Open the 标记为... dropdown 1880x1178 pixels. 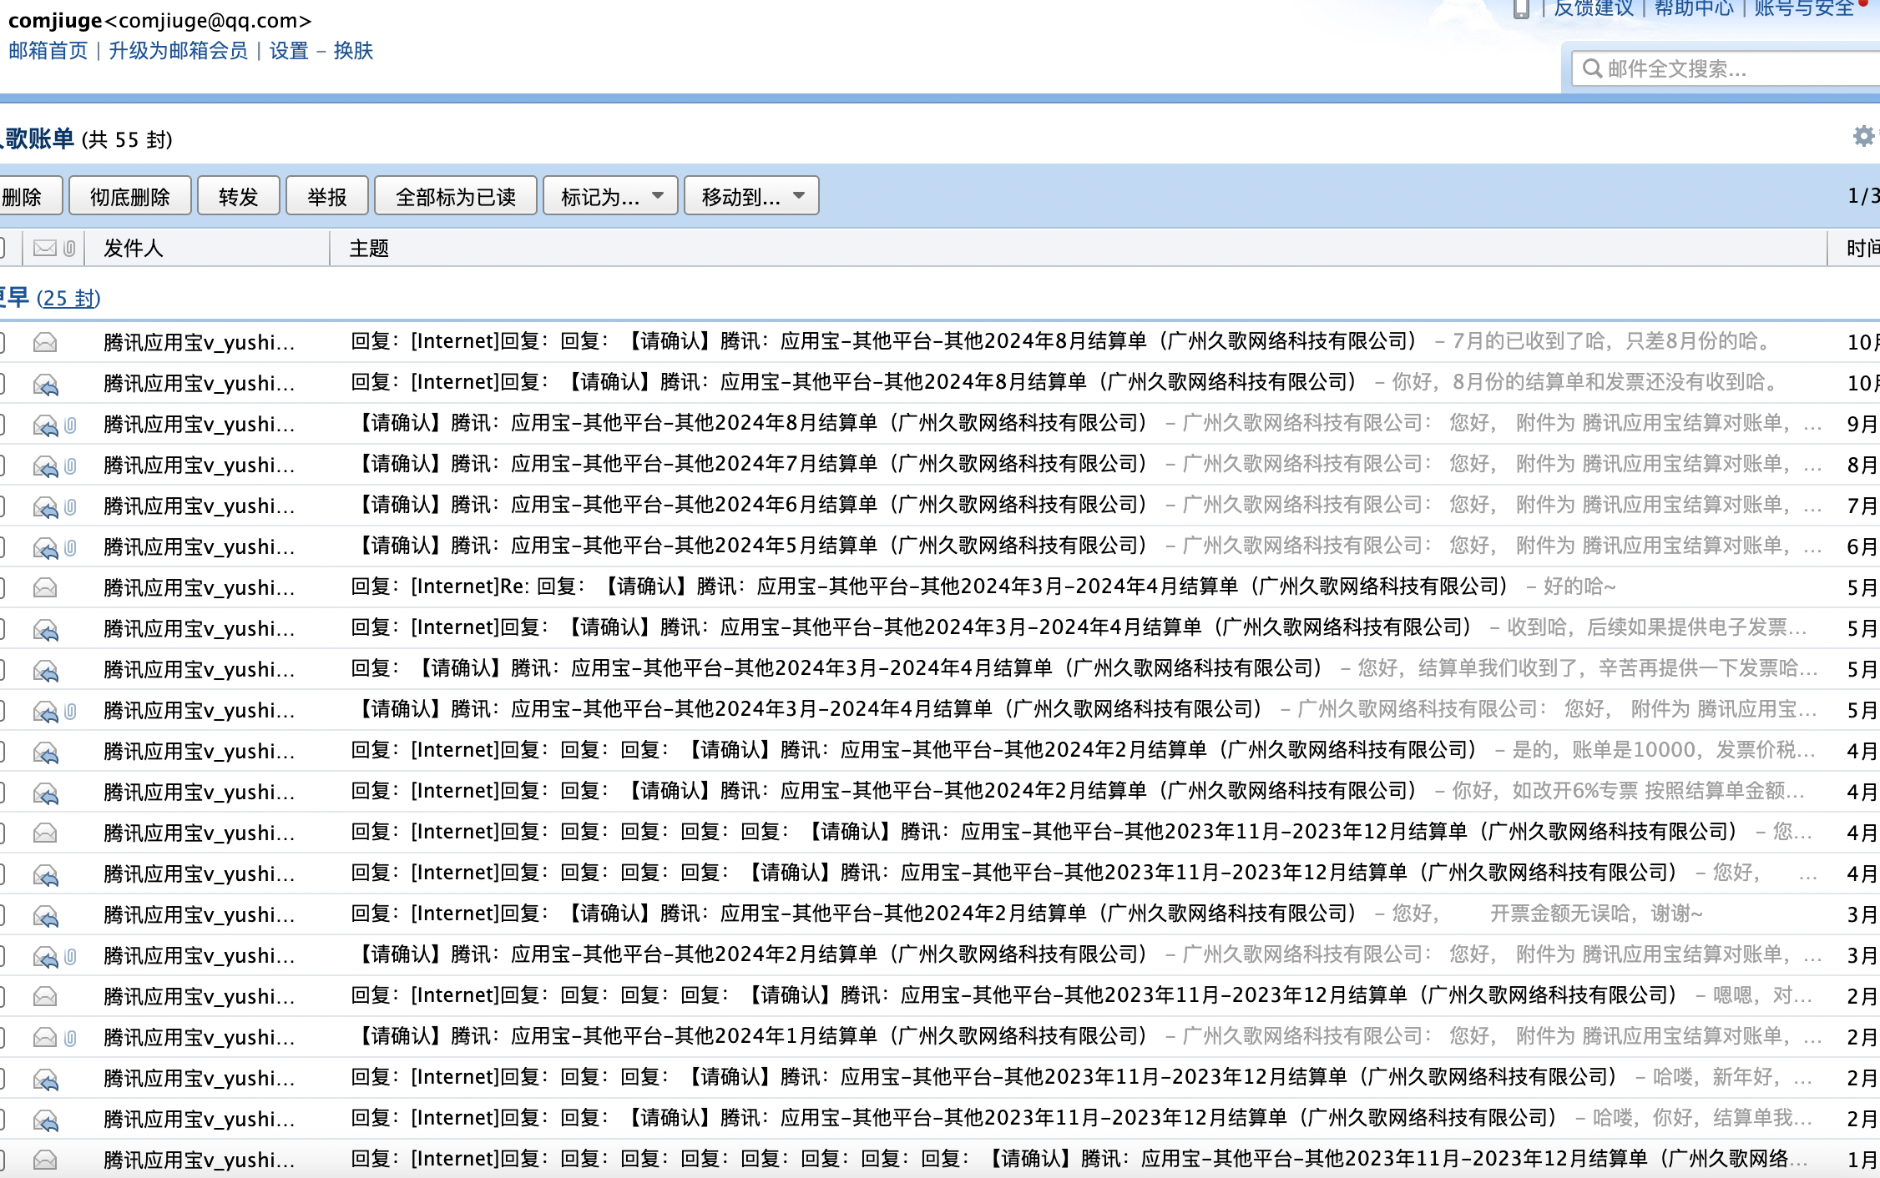click(x=610, y=196)
